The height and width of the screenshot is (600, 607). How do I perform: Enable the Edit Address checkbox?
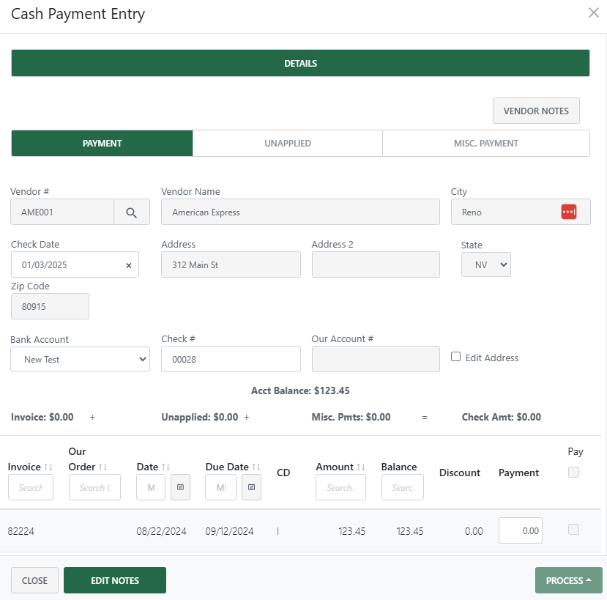[x=455, y=358]
